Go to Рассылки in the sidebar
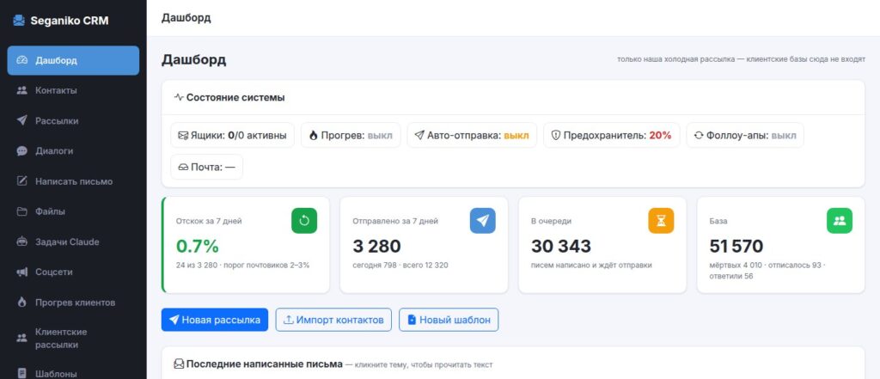 [73, 120]
